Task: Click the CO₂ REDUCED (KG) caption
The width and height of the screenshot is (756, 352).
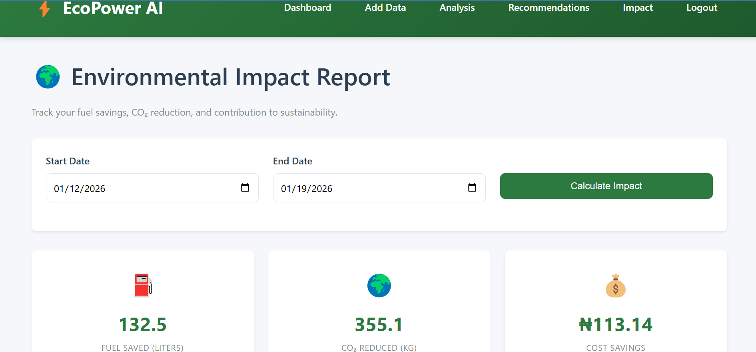Action: click(379, 348)
